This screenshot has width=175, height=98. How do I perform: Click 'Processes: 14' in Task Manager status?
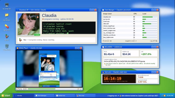point(107,41)
